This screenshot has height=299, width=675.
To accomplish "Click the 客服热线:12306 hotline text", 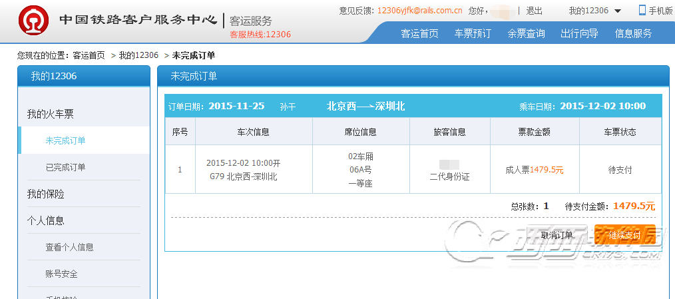I will coord(260,35).
